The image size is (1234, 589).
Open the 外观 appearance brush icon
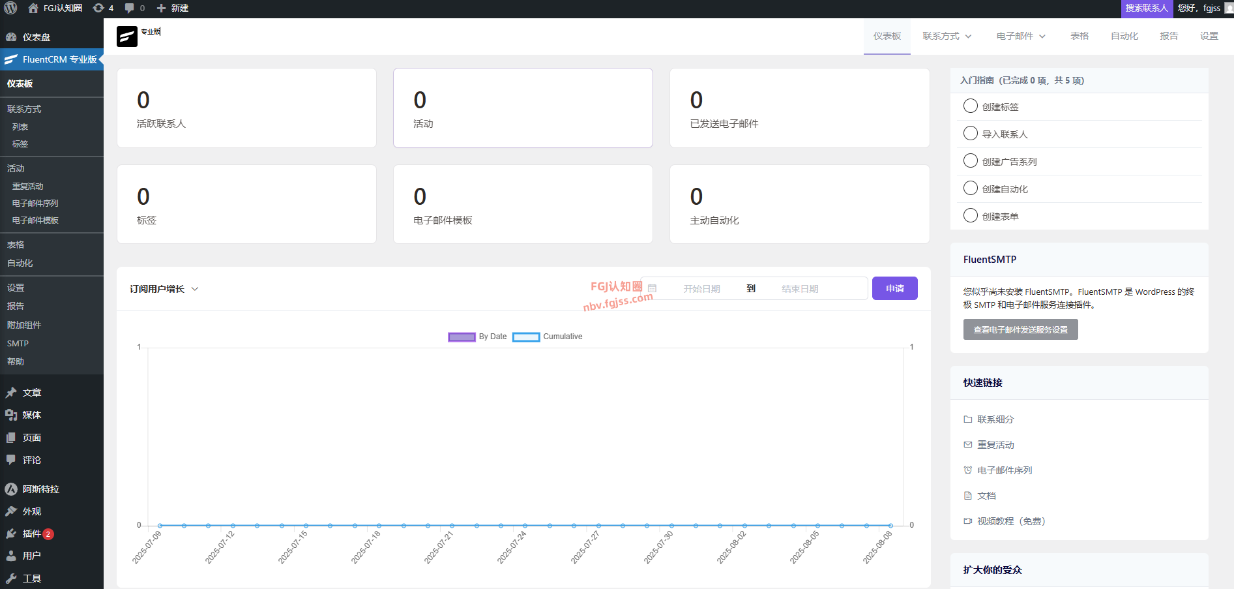pyautogui.click(x=11, y=511)
